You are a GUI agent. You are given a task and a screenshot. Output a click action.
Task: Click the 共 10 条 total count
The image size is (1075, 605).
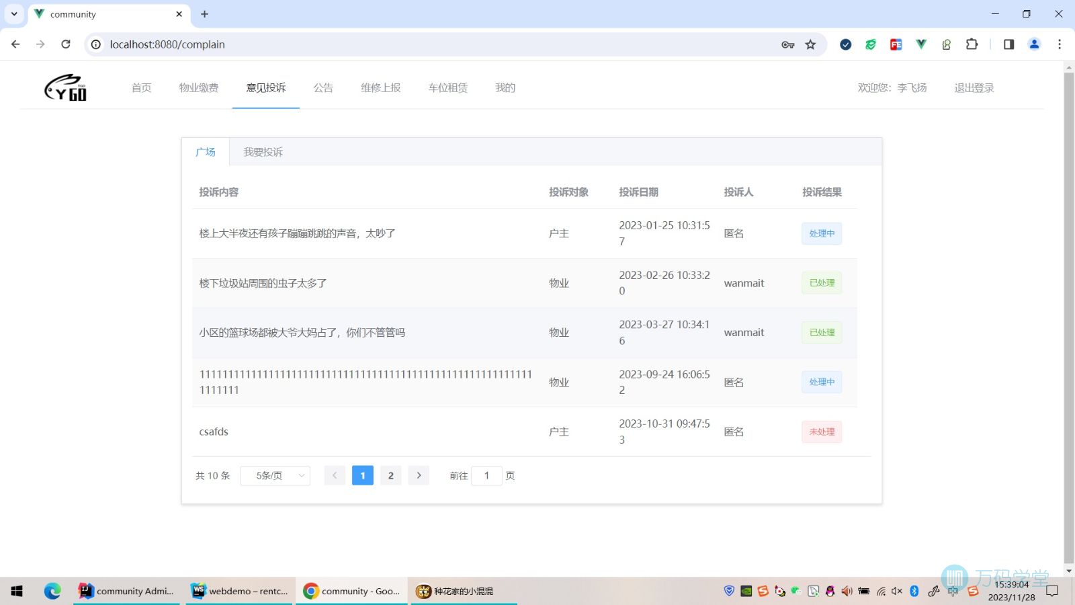tap(212, 475)
